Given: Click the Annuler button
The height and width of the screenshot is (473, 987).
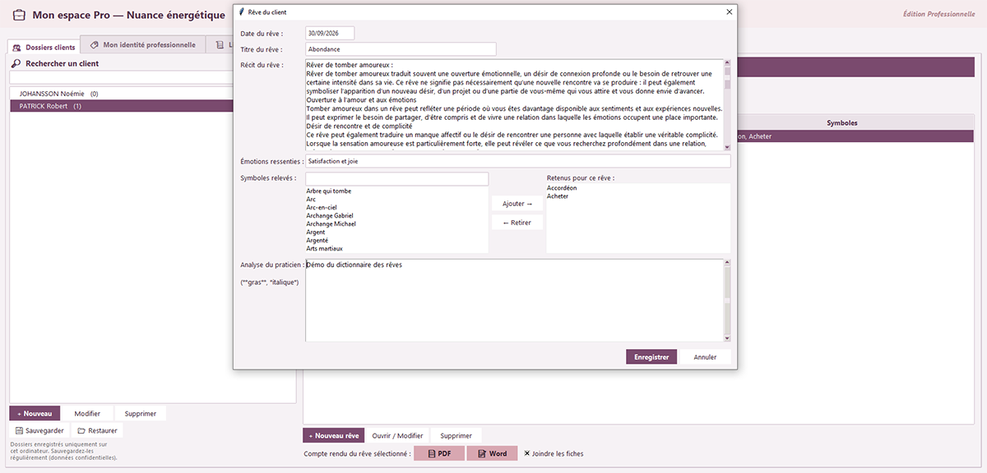Looking at the screenshot, I should pyautogui.click(x=705, y=357).
